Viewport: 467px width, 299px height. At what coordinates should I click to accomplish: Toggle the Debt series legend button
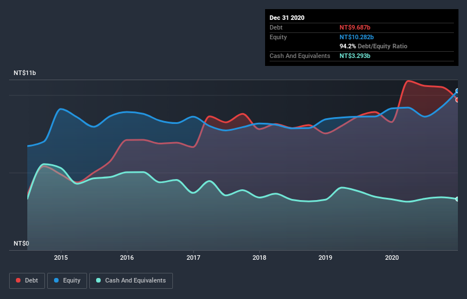tap(27, 281)
